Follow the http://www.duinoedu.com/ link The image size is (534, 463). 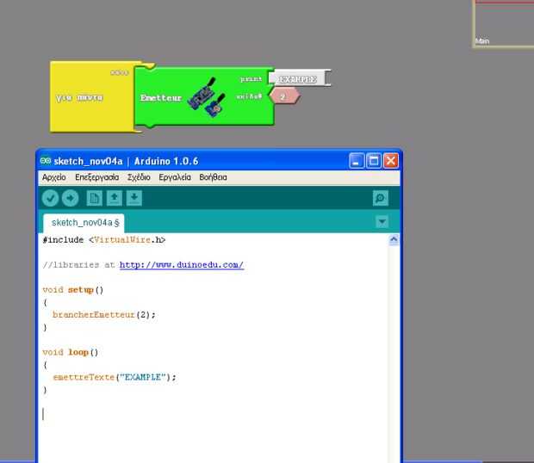click(182, 265)
